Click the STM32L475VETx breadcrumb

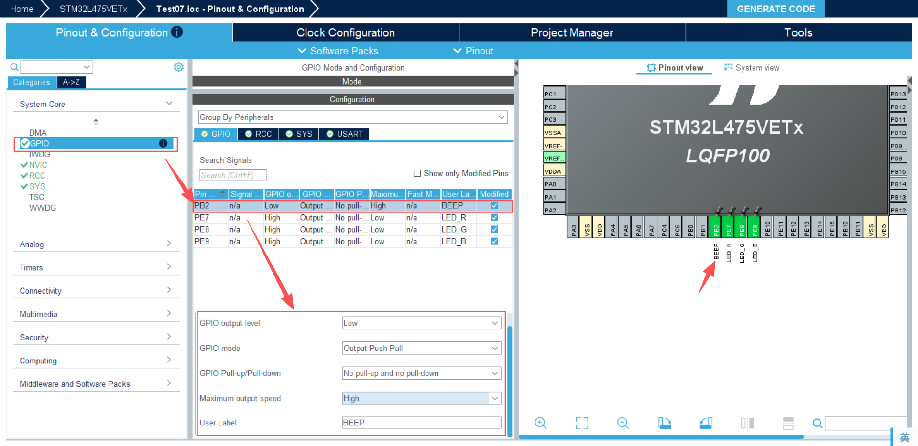(93, 9)
